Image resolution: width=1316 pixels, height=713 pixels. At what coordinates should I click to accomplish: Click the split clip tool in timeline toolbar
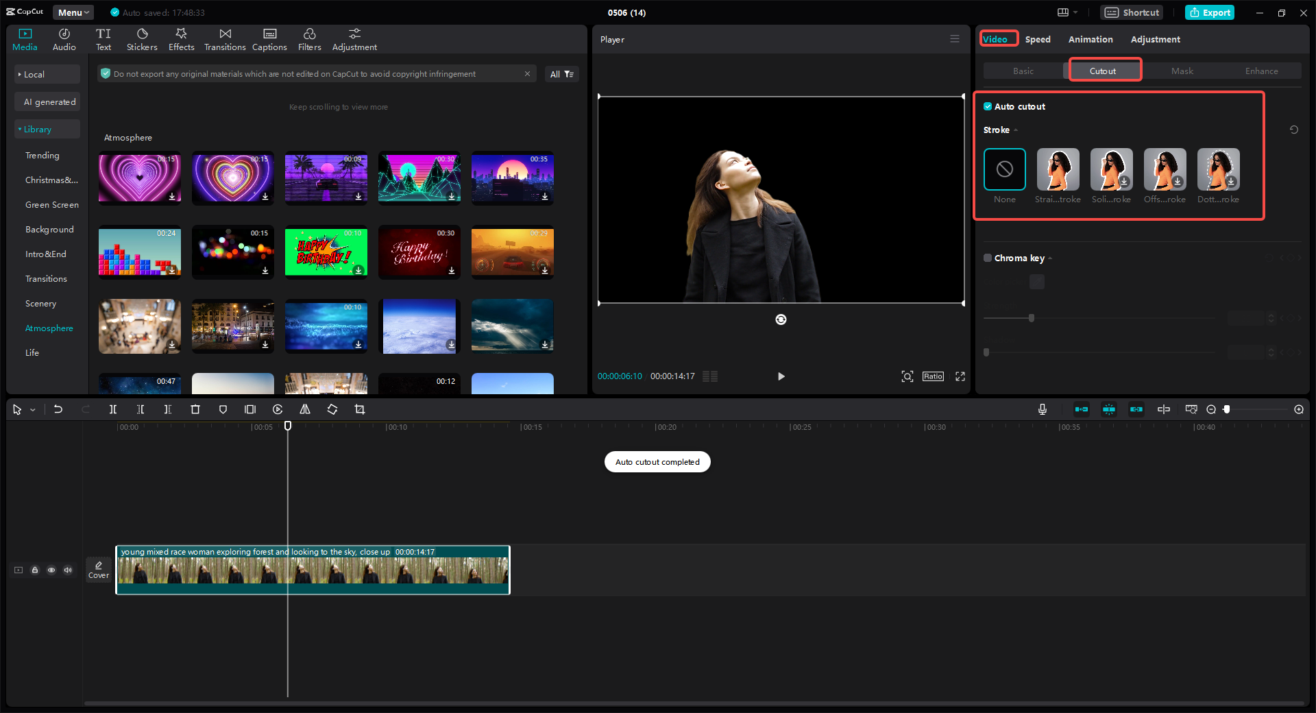(113, 409)
